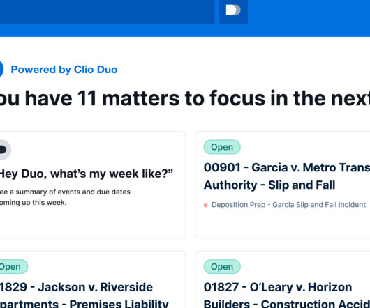This screenshot has width=370, height=308.
Task: Click empty space below Deposition Prep in Garcia card
Action: 283,224
